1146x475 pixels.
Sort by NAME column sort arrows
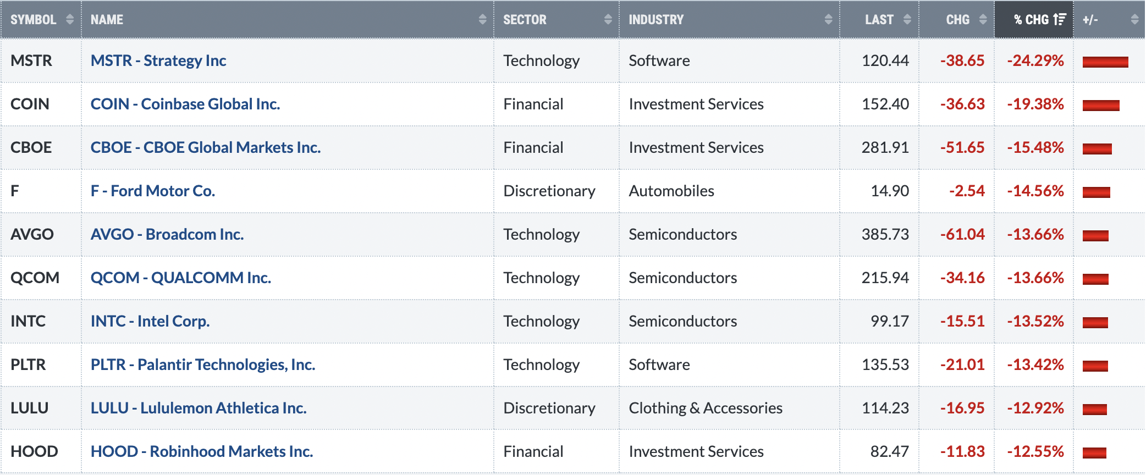(x=482, y=19)
